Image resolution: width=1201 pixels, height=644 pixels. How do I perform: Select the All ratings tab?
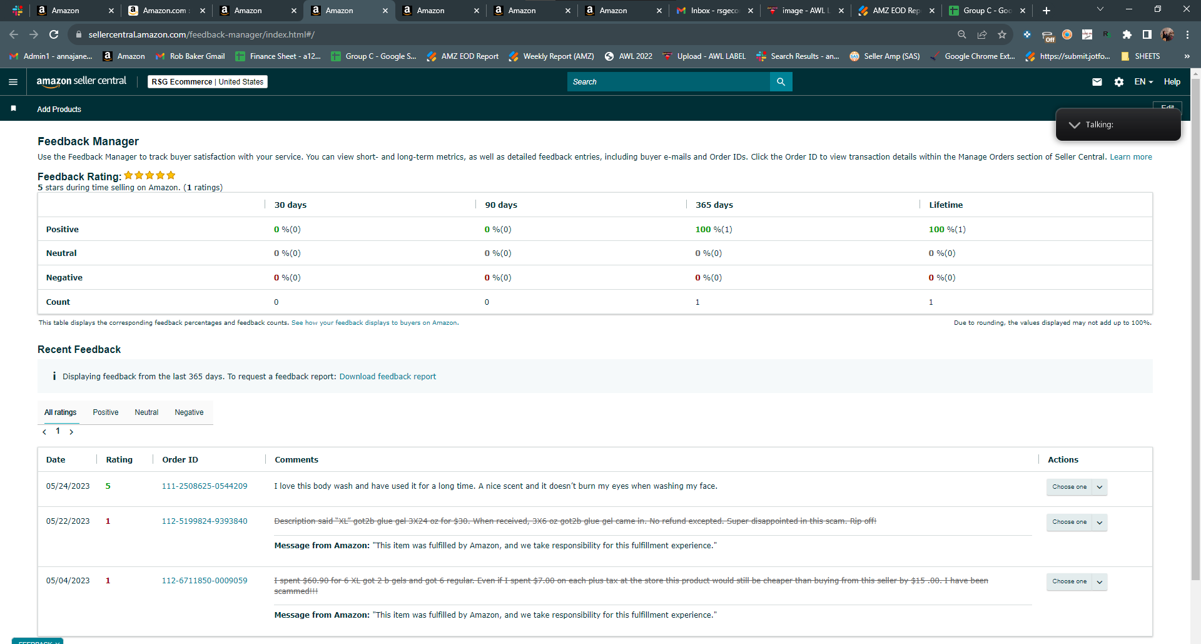(x=60, y=412)
